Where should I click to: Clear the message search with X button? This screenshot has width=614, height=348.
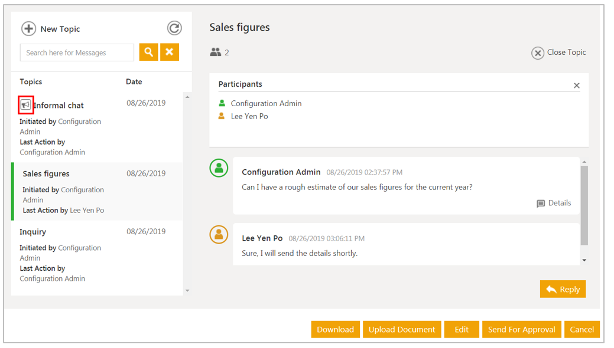click(169, 52)
